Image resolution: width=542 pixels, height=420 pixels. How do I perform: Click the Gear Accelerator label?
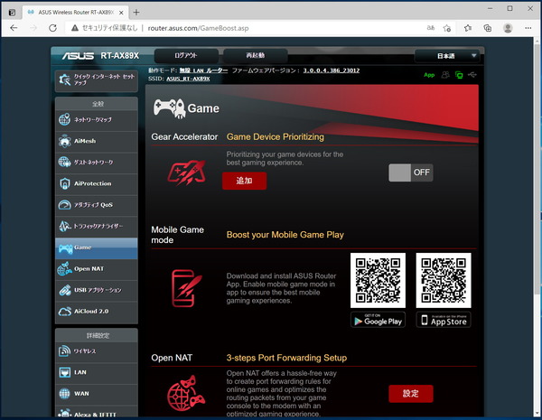click(184, 137)
